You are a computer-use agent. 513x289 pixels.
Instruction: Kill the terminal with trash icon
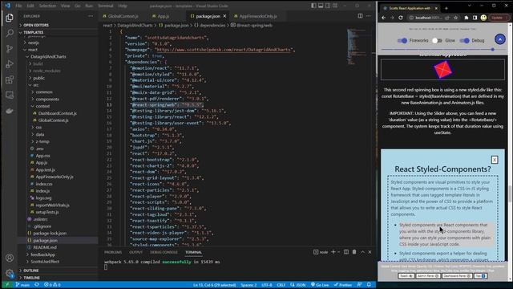(x=354, y=252)
